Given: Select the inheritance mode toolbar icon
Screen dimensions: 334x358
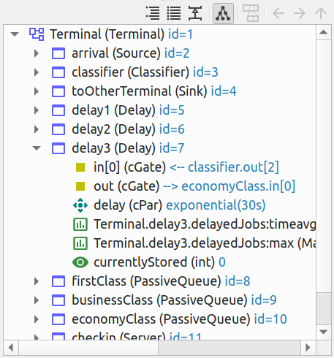Looking at the screenshot, I should click(195, 13).
